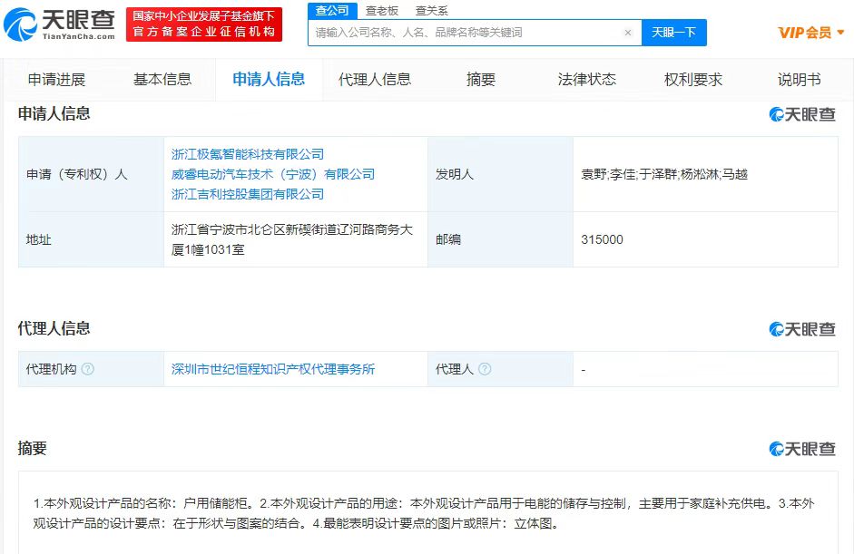854x554 pixels.
Task: Select the 查关系 search tab
Action: click(431, 11)
